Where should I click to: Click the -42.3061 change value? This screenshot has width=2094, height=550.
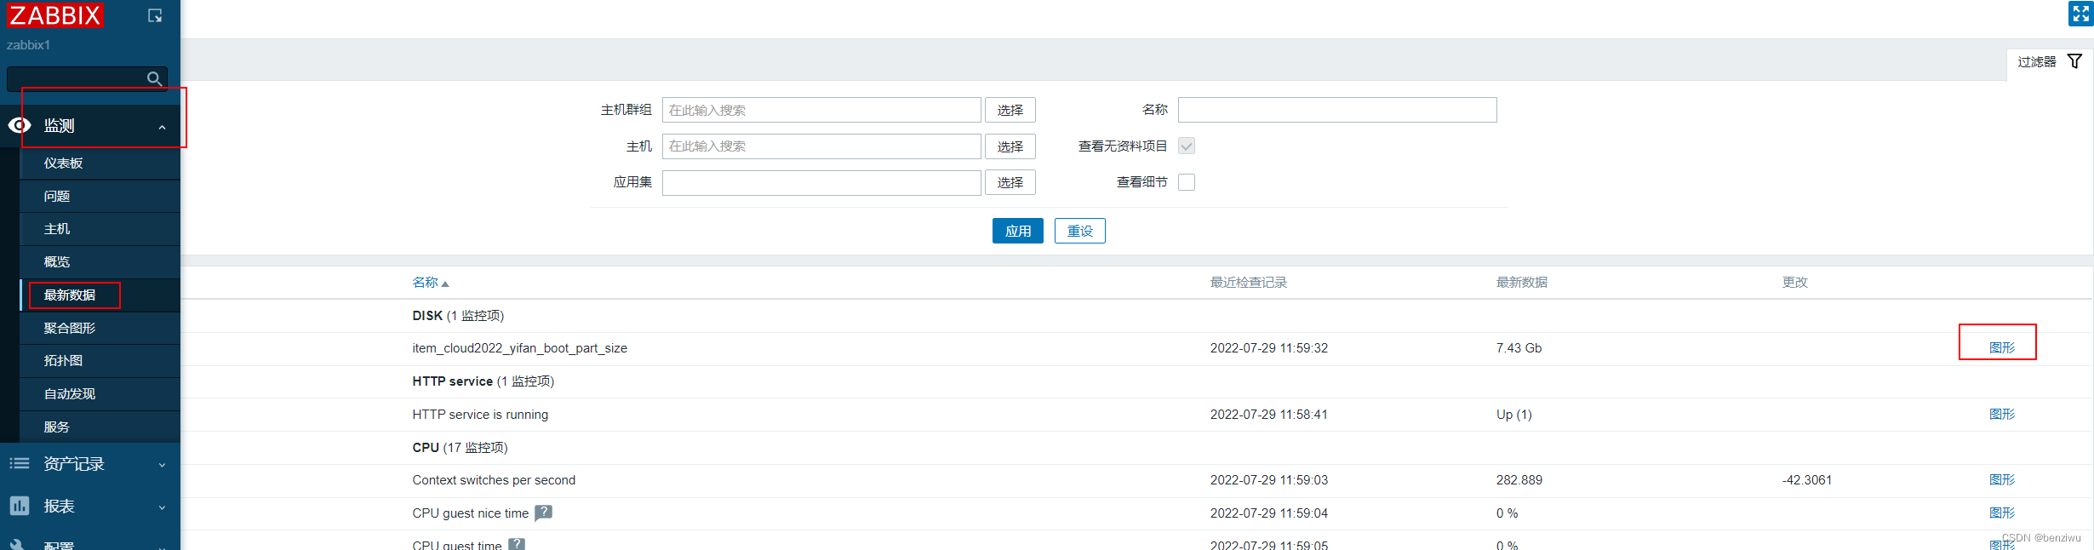point(1806,480)
